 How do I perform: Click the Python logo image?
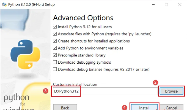[x=25, y=54]
